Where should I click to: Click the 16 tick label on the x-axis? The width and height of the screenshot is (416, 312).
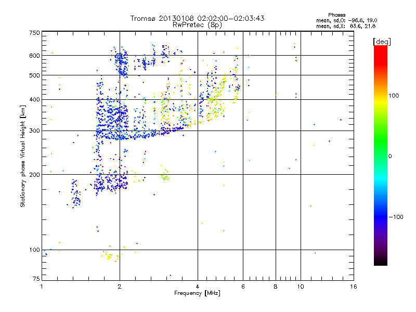click(353, 287)
